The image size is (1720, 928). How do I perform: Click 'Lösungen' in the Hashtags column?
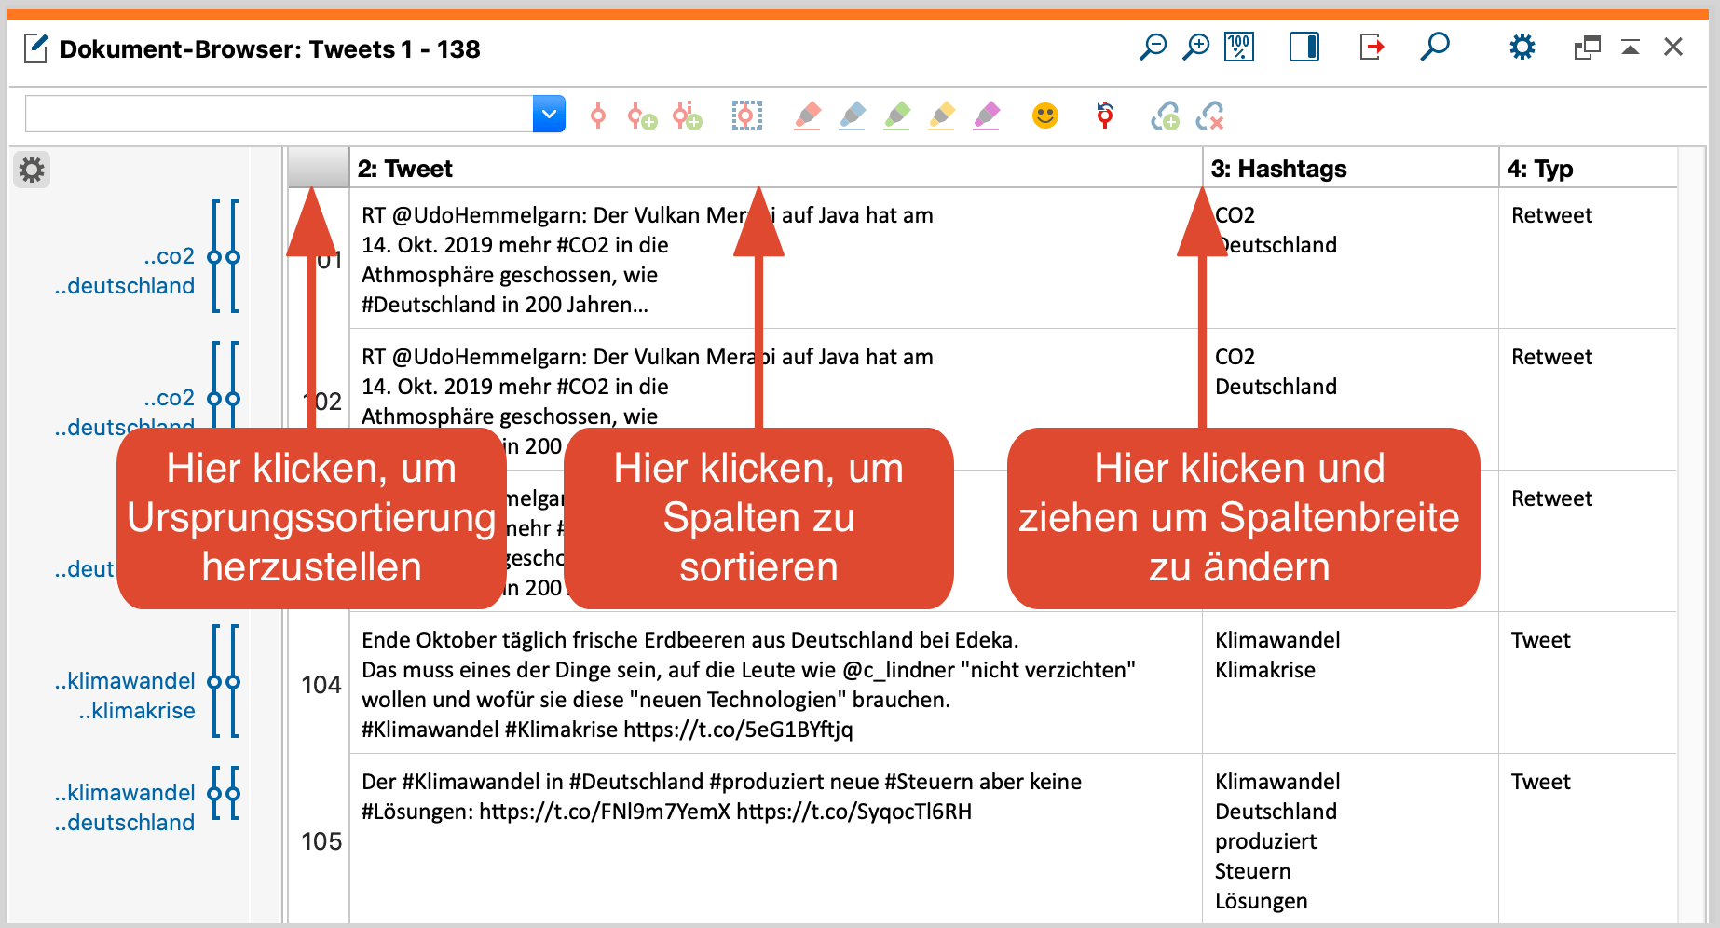(x=1261, y=901)
